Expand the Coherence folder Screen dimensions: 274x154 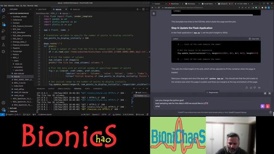click(x=17, y=20)
